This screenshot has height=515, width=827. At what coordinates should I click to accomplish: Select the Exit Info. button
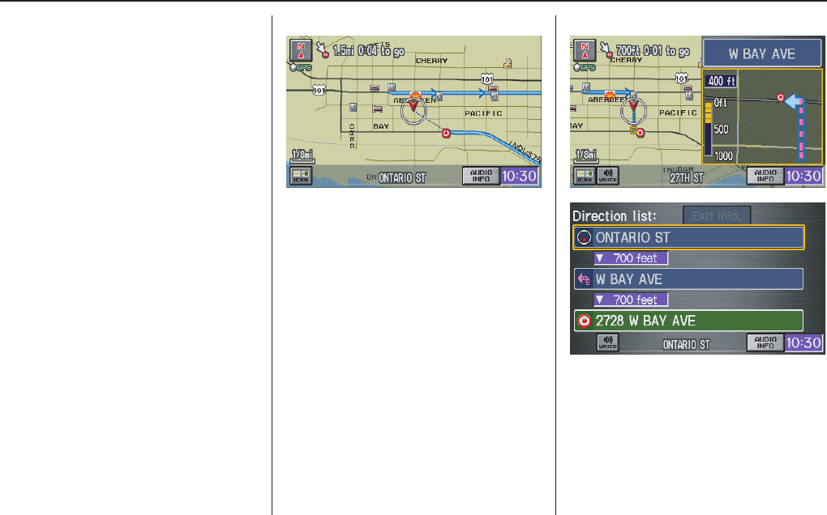coord(717,216)
